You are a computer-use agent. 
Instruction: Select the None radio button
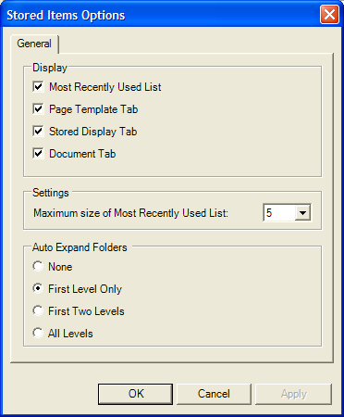38,266
